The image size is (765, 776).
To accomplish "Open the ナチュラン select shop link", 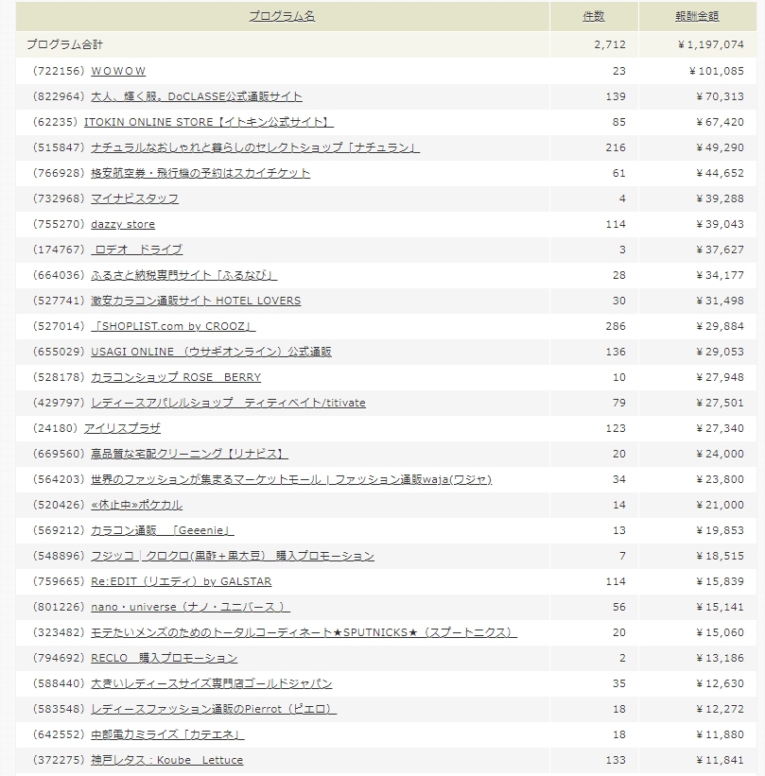I will [x=255, y=147].
